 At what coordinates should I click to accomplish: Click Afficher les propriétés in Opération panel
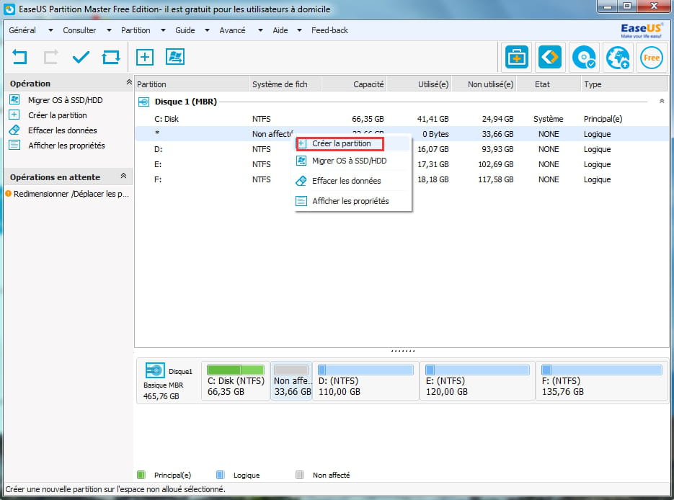pyautogui.click(x=66, y=146)
